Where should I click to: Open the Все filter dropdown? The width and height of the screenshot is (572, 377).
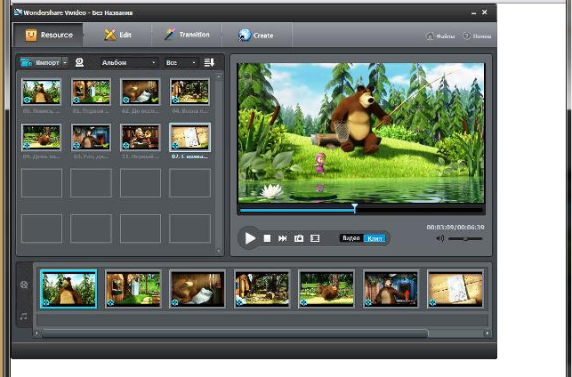point(181,63)
